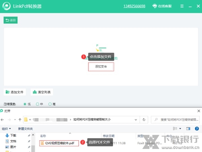Image resolution: width=202 pixels, height=152 pixels.
Task: Expand the view options dropdown arrow
Action: 180,129
